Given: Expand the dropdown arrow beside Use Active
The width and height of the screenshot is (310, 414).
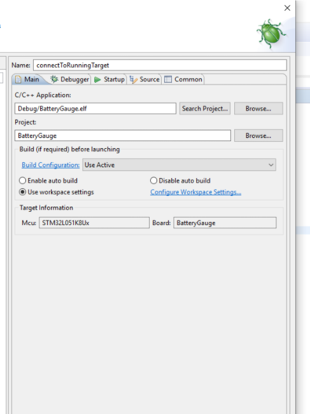Looking at the screenshot, I should coord(271,165).
